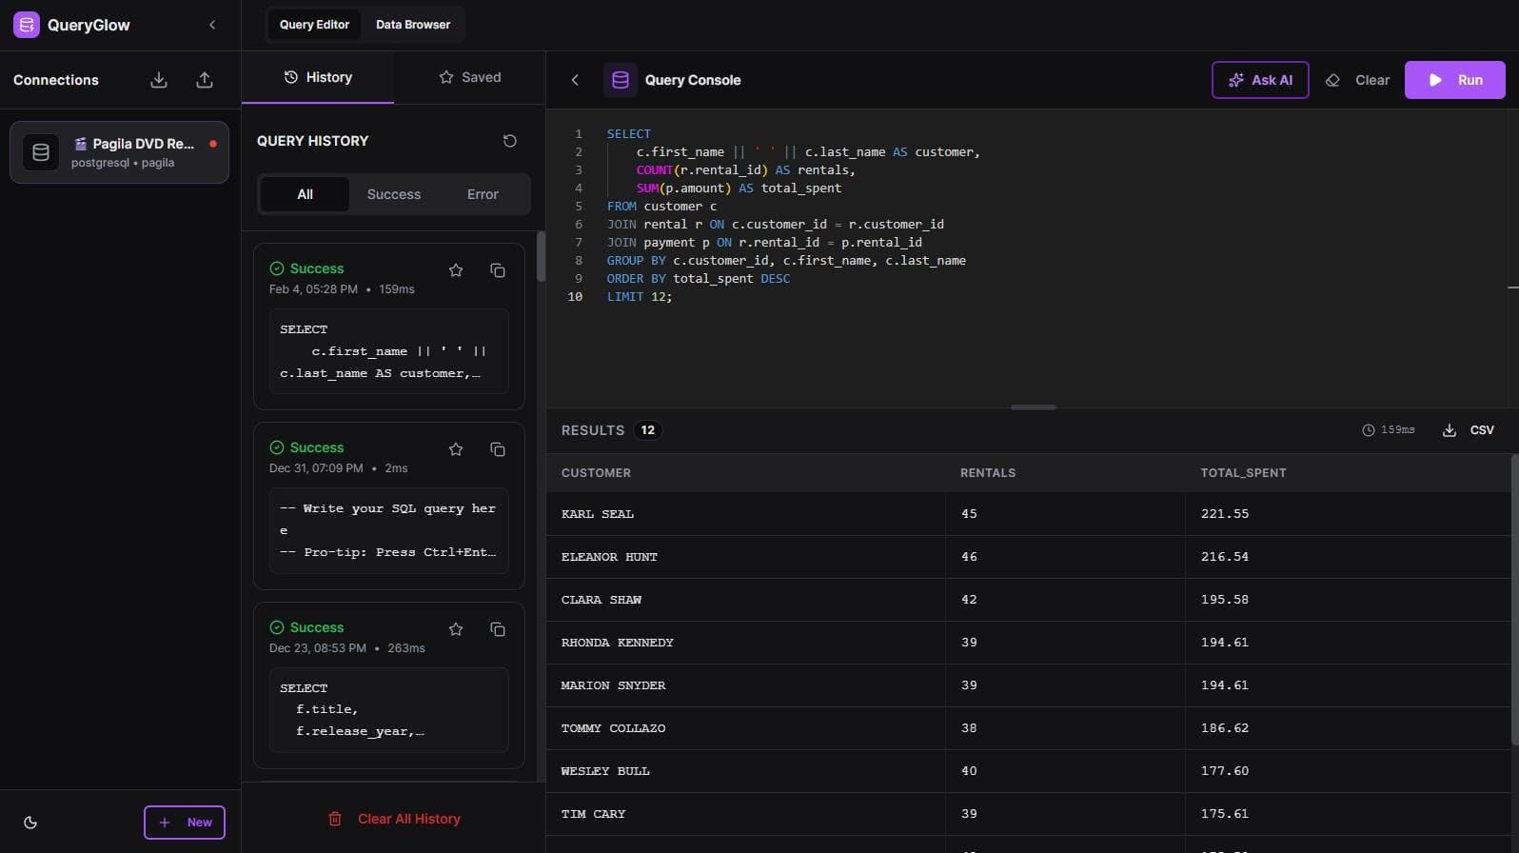
Task: Click the 186.62 total spent value
Action: 1225,728
